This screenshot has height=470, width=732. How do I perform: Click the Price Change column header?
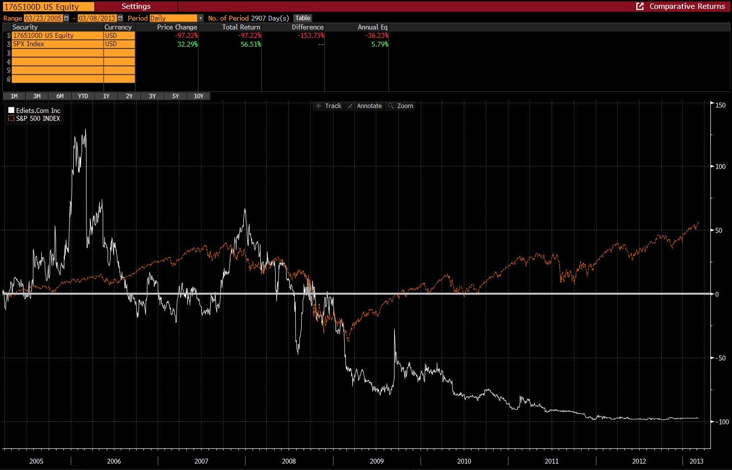tap(177, 28)
